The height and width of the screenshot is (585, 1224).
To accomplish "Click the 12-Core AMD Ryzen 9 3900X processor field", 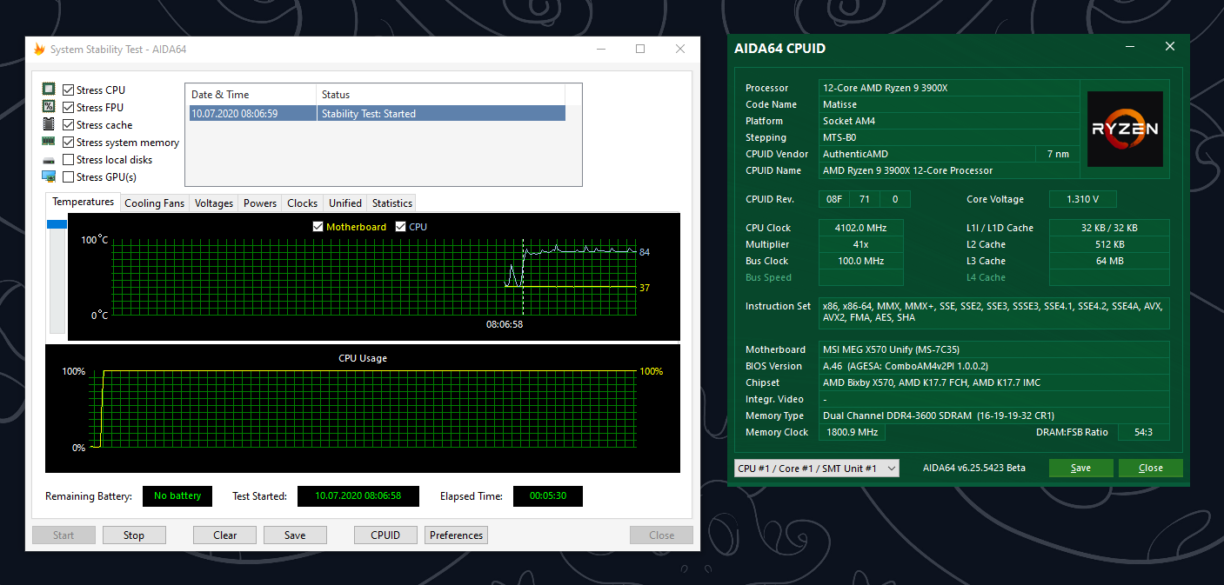I will [949, 88].
